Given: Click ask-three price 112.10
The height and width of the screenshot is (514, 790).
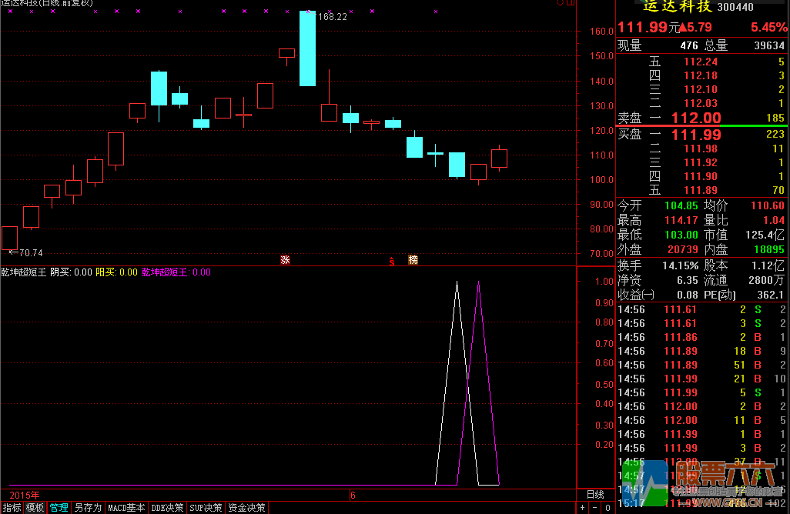Looking at the screenshot, I should [701, 89].
